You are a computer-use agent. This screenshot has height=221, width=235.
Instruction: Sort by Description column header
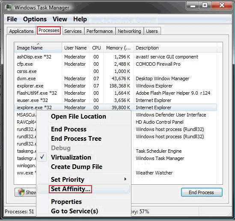pyautogui.click(x=175, y=48)
